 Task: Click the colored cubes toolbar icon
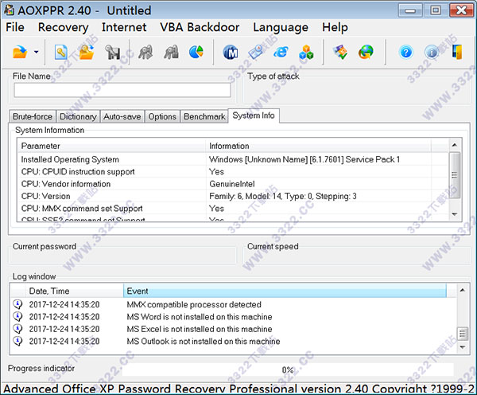click(306, 53)
